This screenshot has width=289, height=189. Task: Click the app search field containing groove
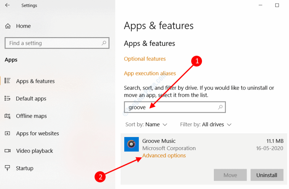pyautogui.click(x=175, y=107)
